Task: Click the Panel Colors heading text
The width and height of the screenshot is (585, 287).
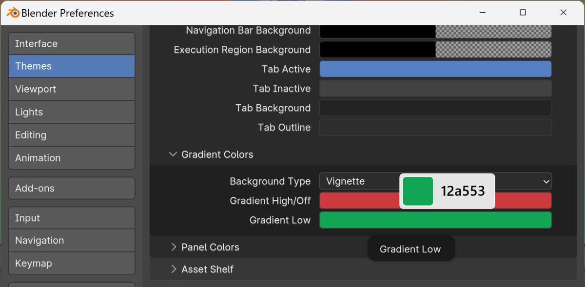Action: 210,247
